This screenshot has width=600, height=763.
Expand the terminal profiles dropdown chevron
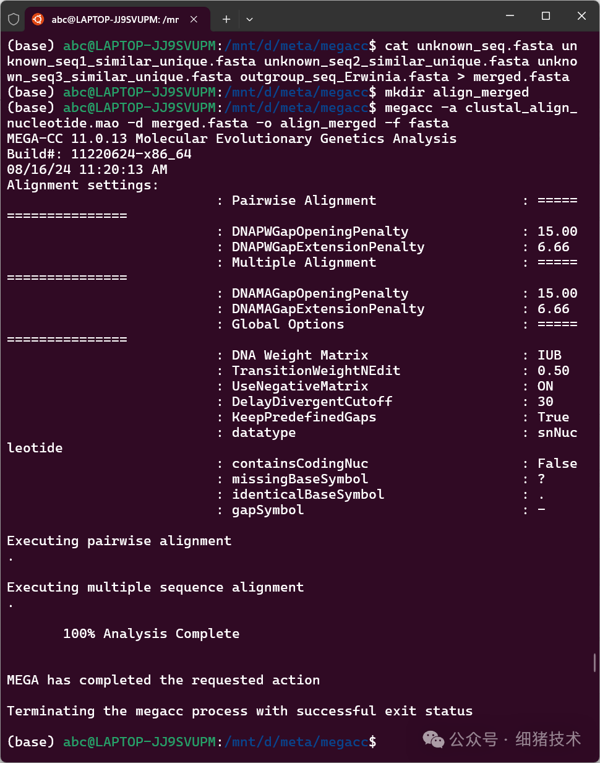pos(249,19)
